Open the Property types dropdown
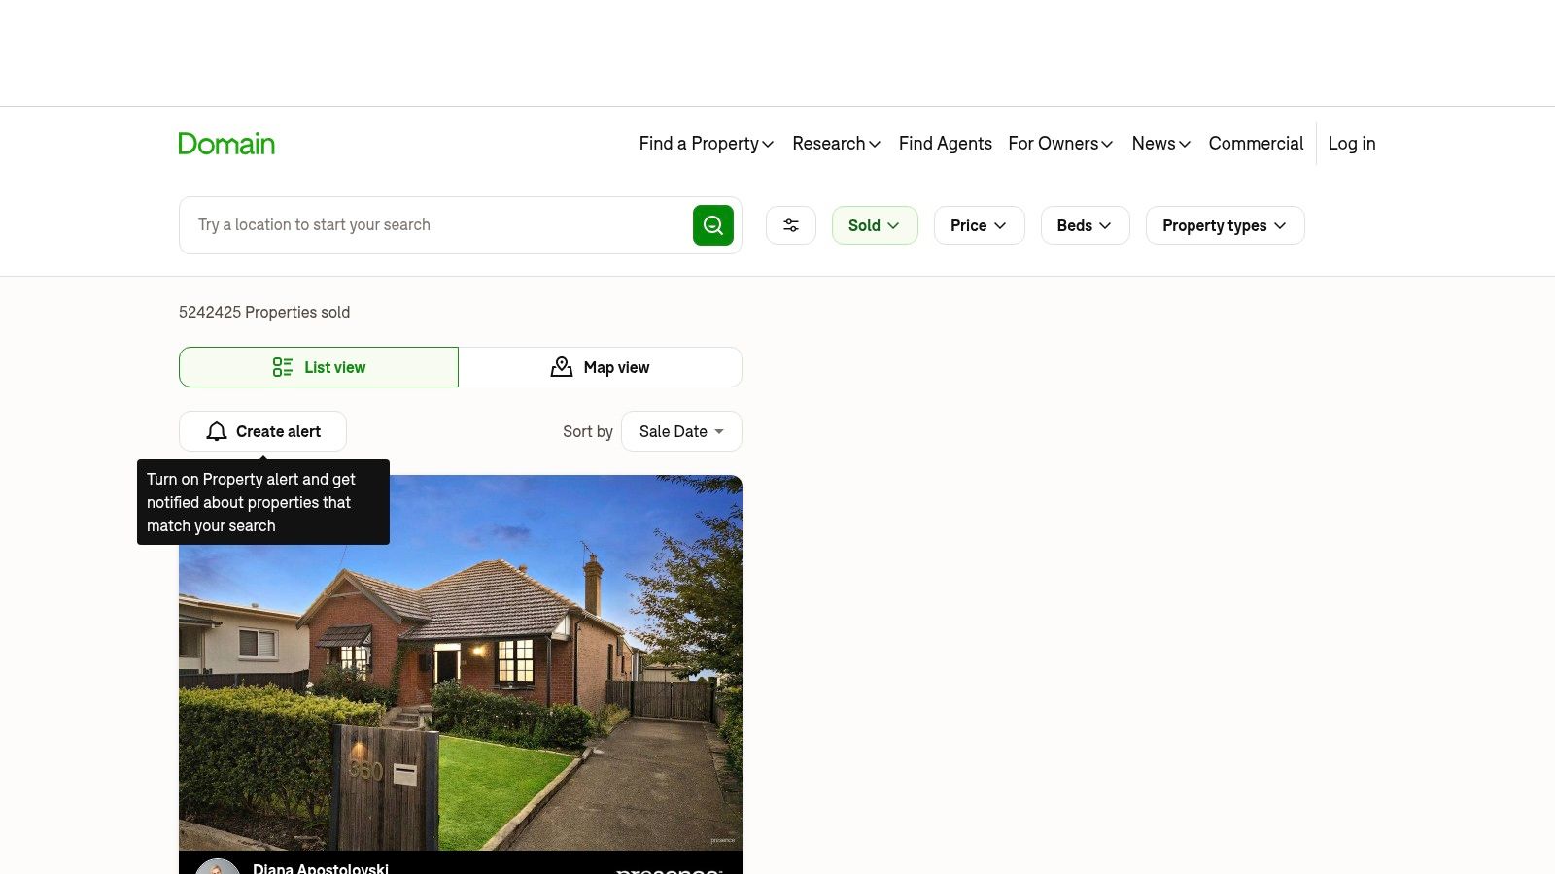This screenshot has height=874, width=1555. [x=1224, y=224]
